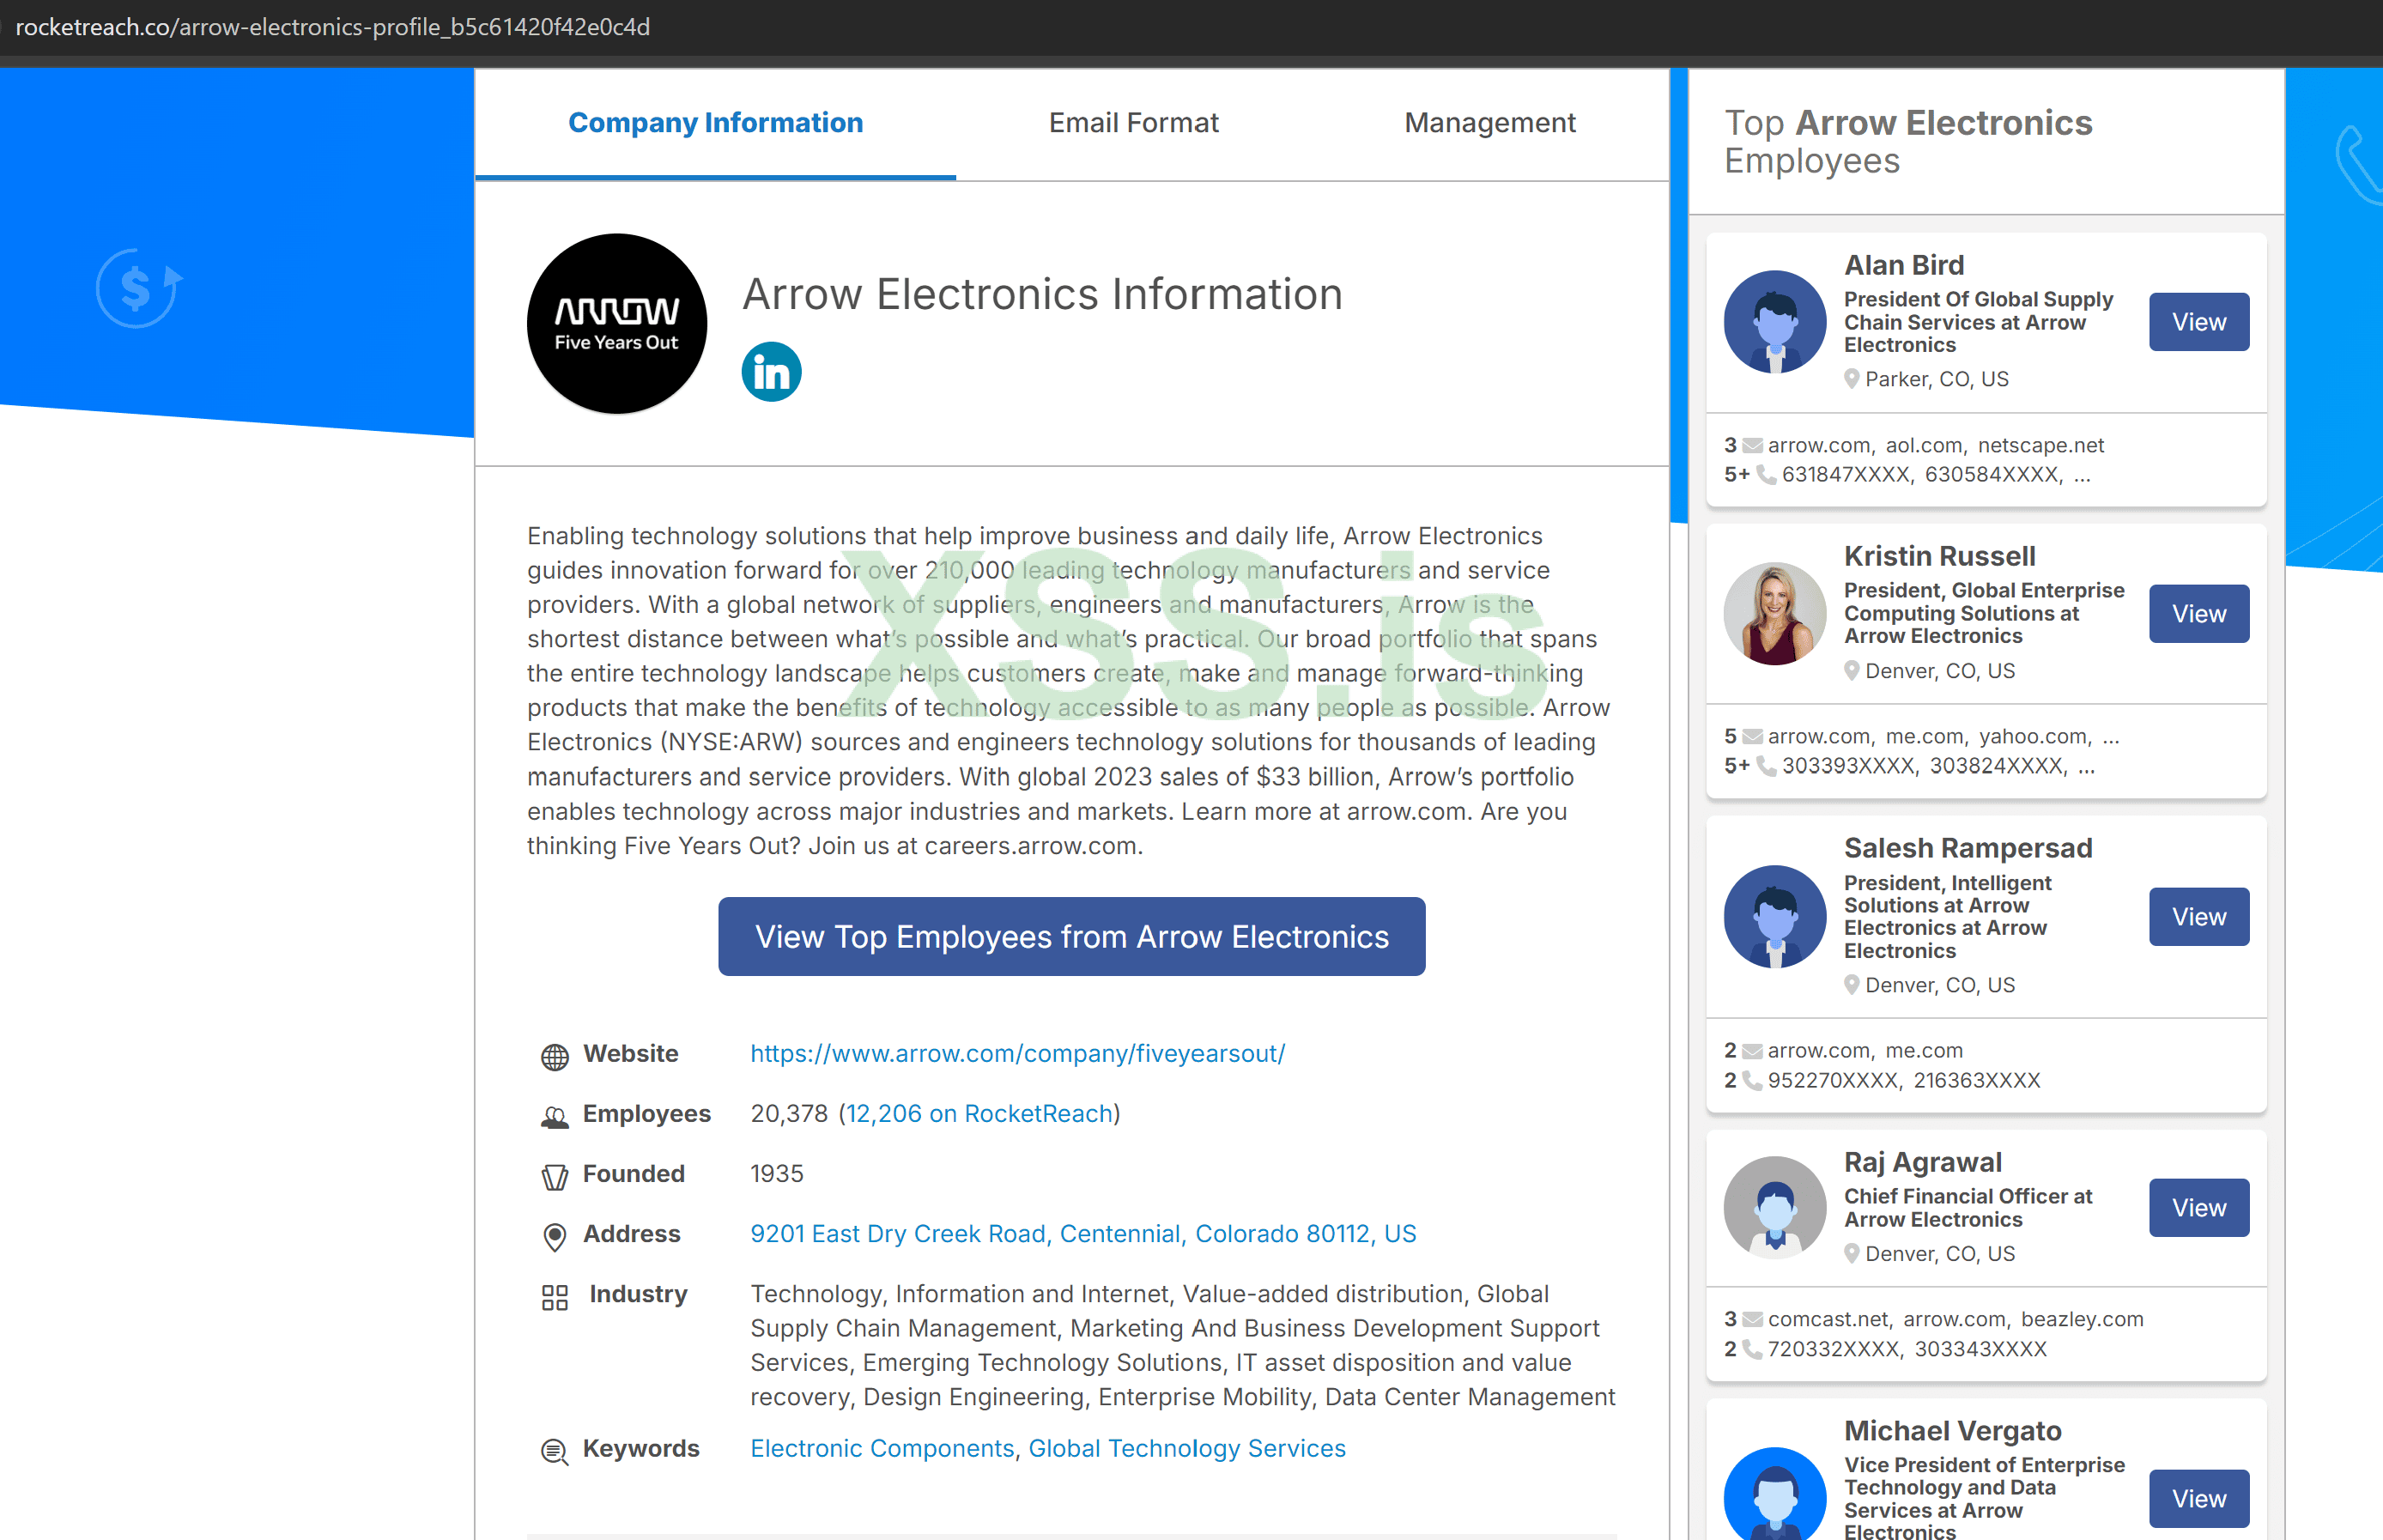Click Kristin Russell's profile photo
Screen dimensions: 2383x1540
click(1775, 613)
